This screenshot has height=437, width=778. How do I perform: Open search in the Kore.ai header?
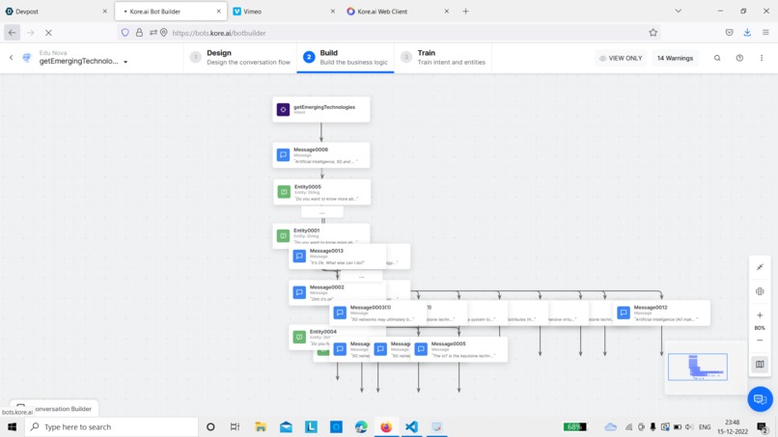click(x=717, y=58)
